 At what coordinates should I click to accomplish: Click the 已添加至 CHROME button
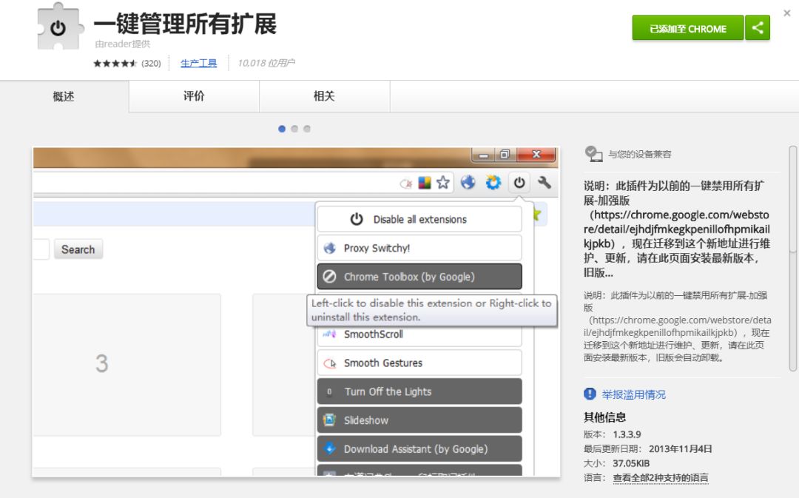pos(688,27)
